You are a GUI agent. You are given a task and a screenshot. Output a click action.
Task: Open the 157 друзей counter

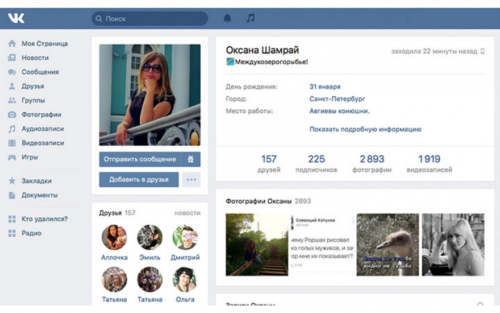(269, 163)
